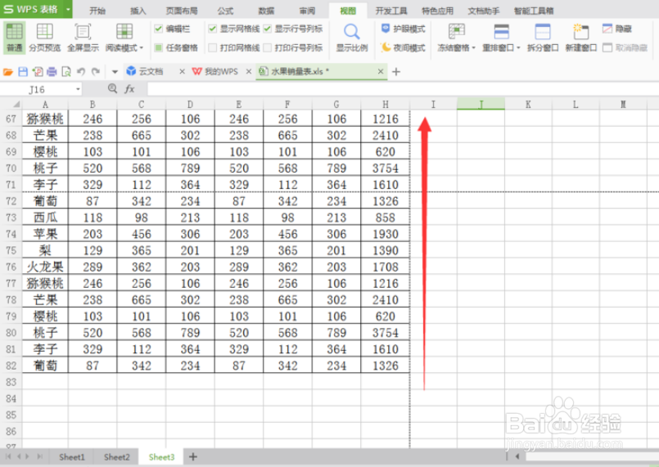
Task: Click inside the formula bar input
Action: coord(403,89)
